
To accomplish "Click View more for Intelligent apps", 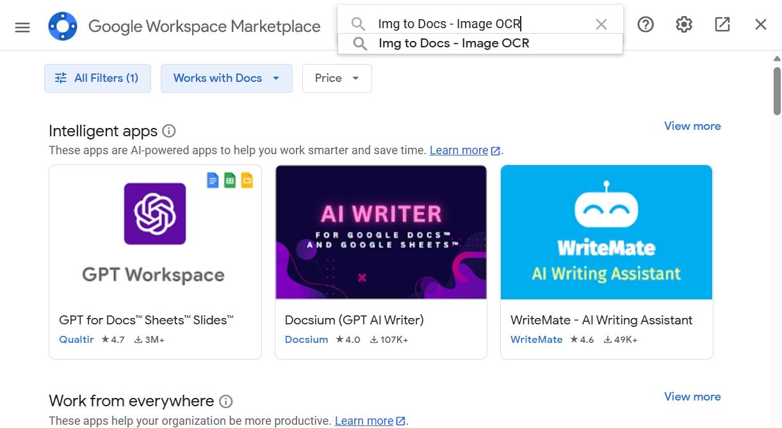I will (x=692, y=126).
